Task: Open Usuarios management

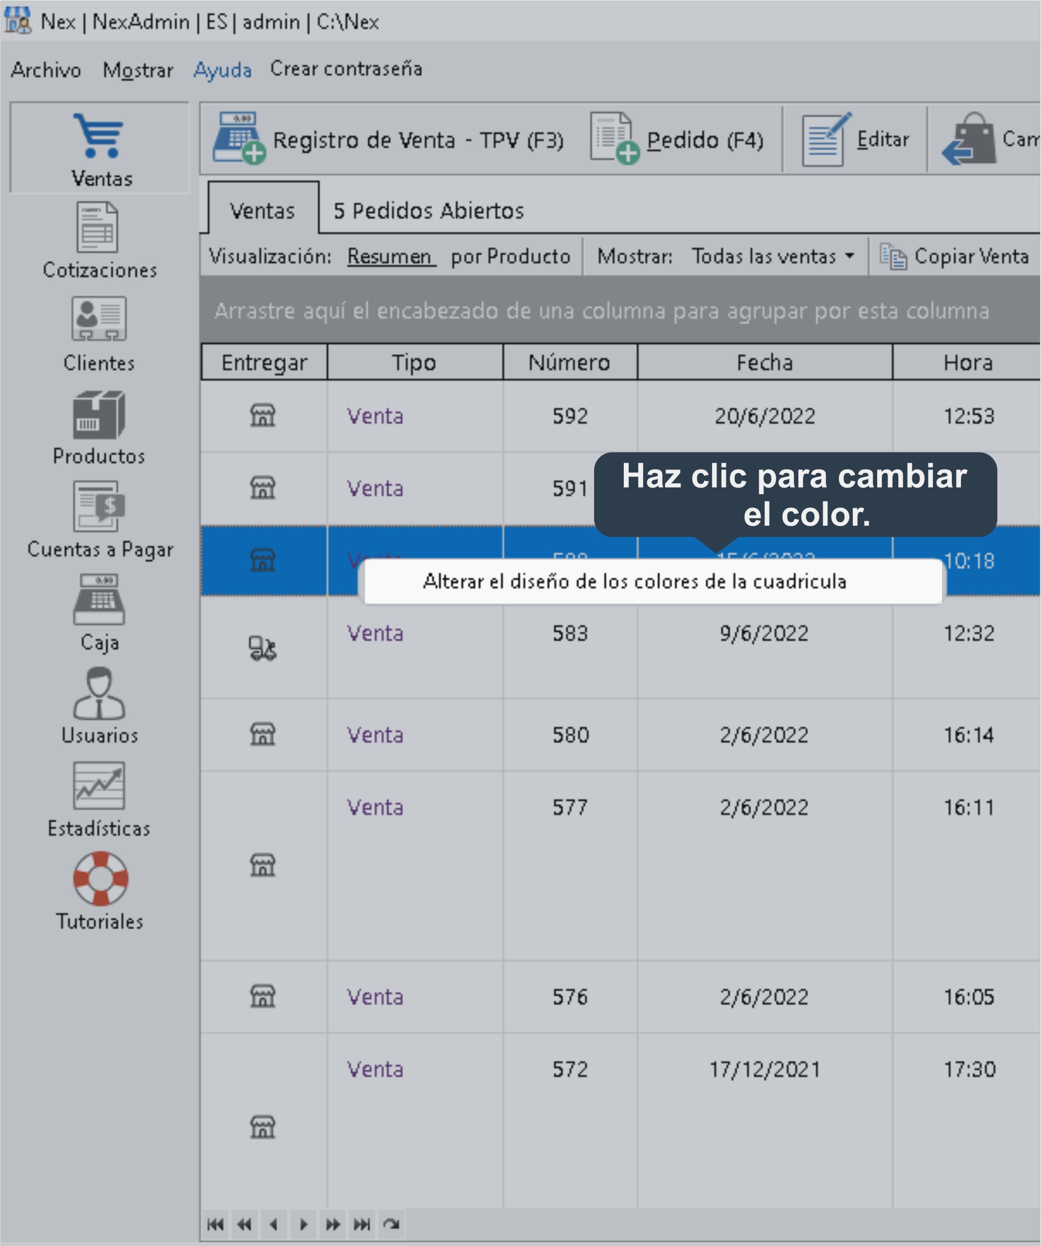Action: coord(99,705)
